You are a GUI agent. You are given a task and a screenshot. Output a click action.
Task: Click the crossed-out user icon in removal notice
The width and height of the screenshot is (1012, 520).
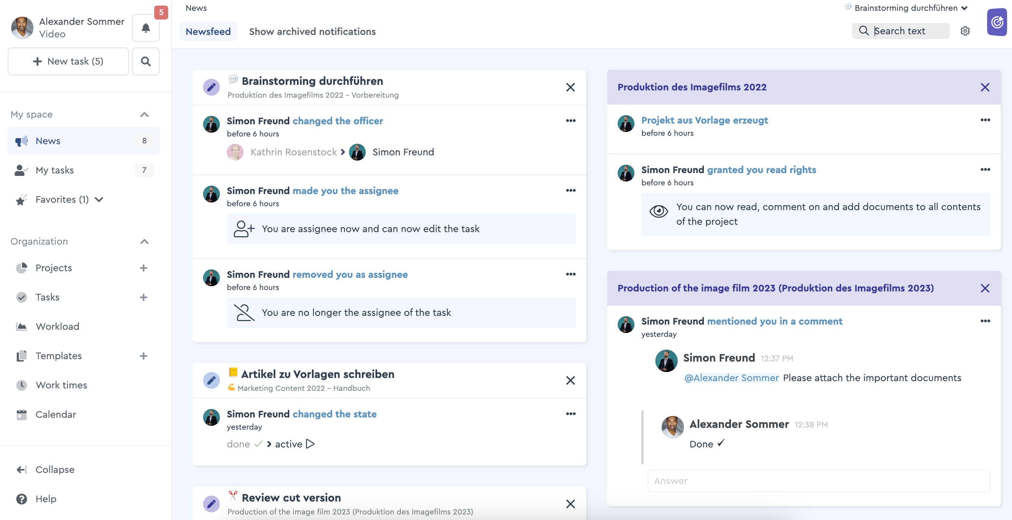(244, 313)
